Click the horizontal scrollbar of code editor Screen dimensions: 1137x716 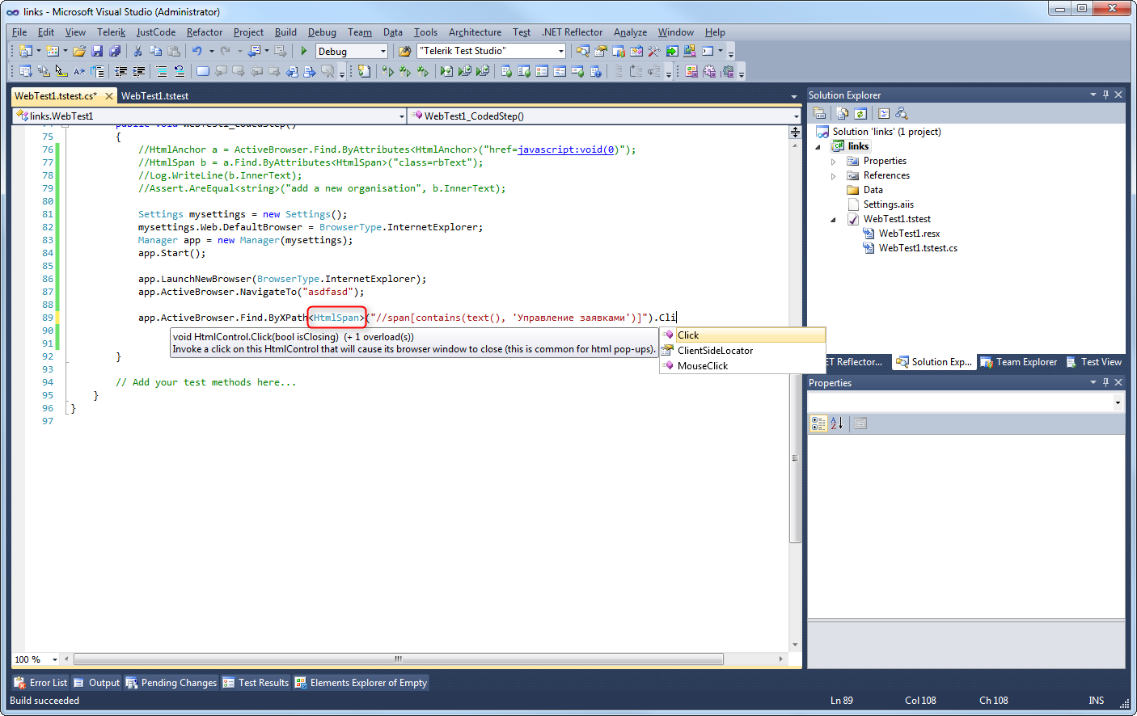tap(398, 659)
